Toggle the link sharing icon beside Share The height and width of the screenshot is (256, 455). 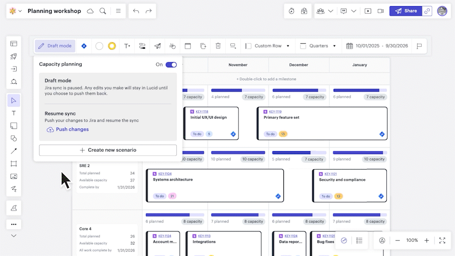[x=428, y=11]
